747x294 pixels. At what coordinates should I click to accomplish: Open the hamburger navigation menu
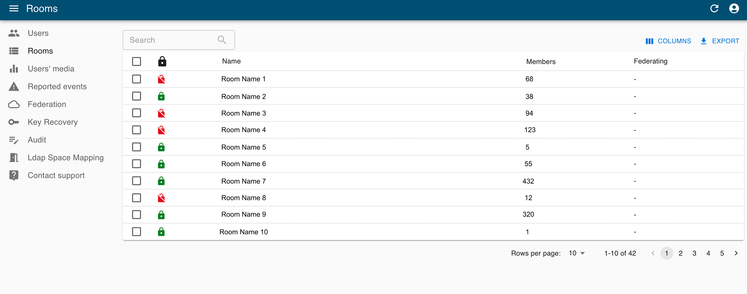pos(14,9)
